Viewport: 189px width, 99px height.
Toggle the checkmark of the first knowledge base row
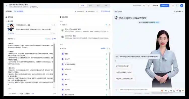pos(107,54)
